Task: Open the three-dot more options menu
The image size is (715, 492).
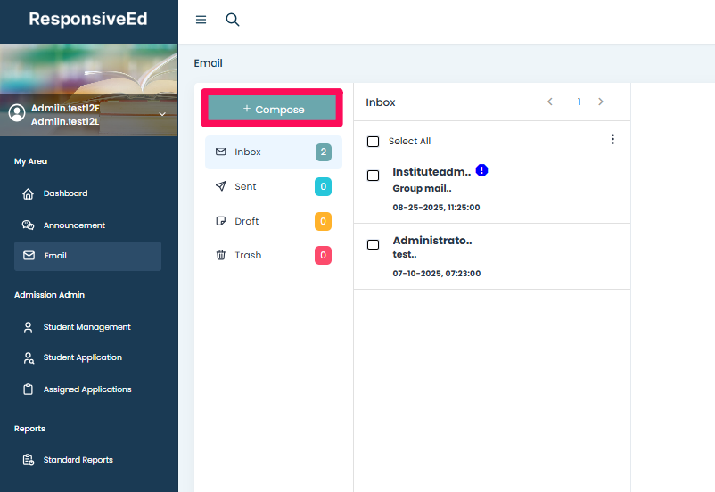Action: click(612, 139)
